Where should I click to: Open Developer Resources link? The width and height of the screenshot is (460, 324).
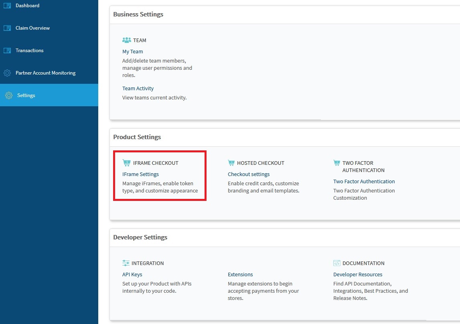358,275
